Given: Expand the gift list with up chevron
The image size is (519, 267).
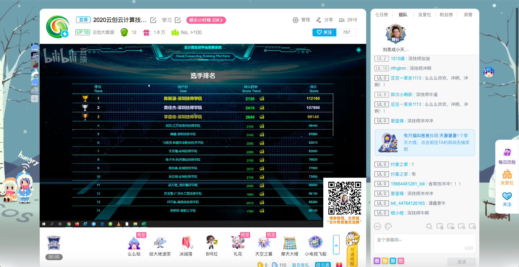Looking at the screenshot, I should pyautogui.click(x=336, y=244).
